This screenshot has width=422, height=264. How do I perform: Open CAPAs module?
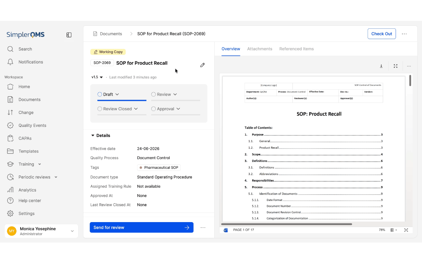click(19, 138)
